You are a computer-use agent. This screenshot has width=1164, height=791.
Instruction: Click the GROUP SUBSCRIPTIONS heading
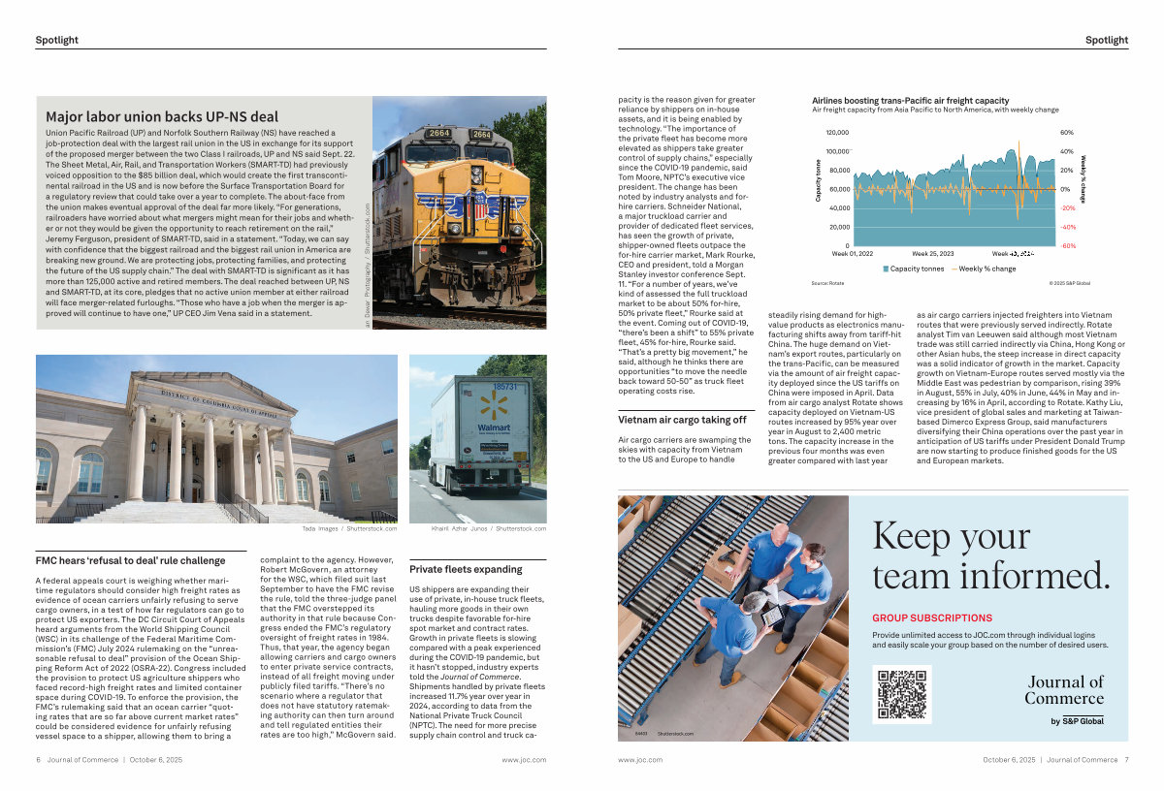931,617
